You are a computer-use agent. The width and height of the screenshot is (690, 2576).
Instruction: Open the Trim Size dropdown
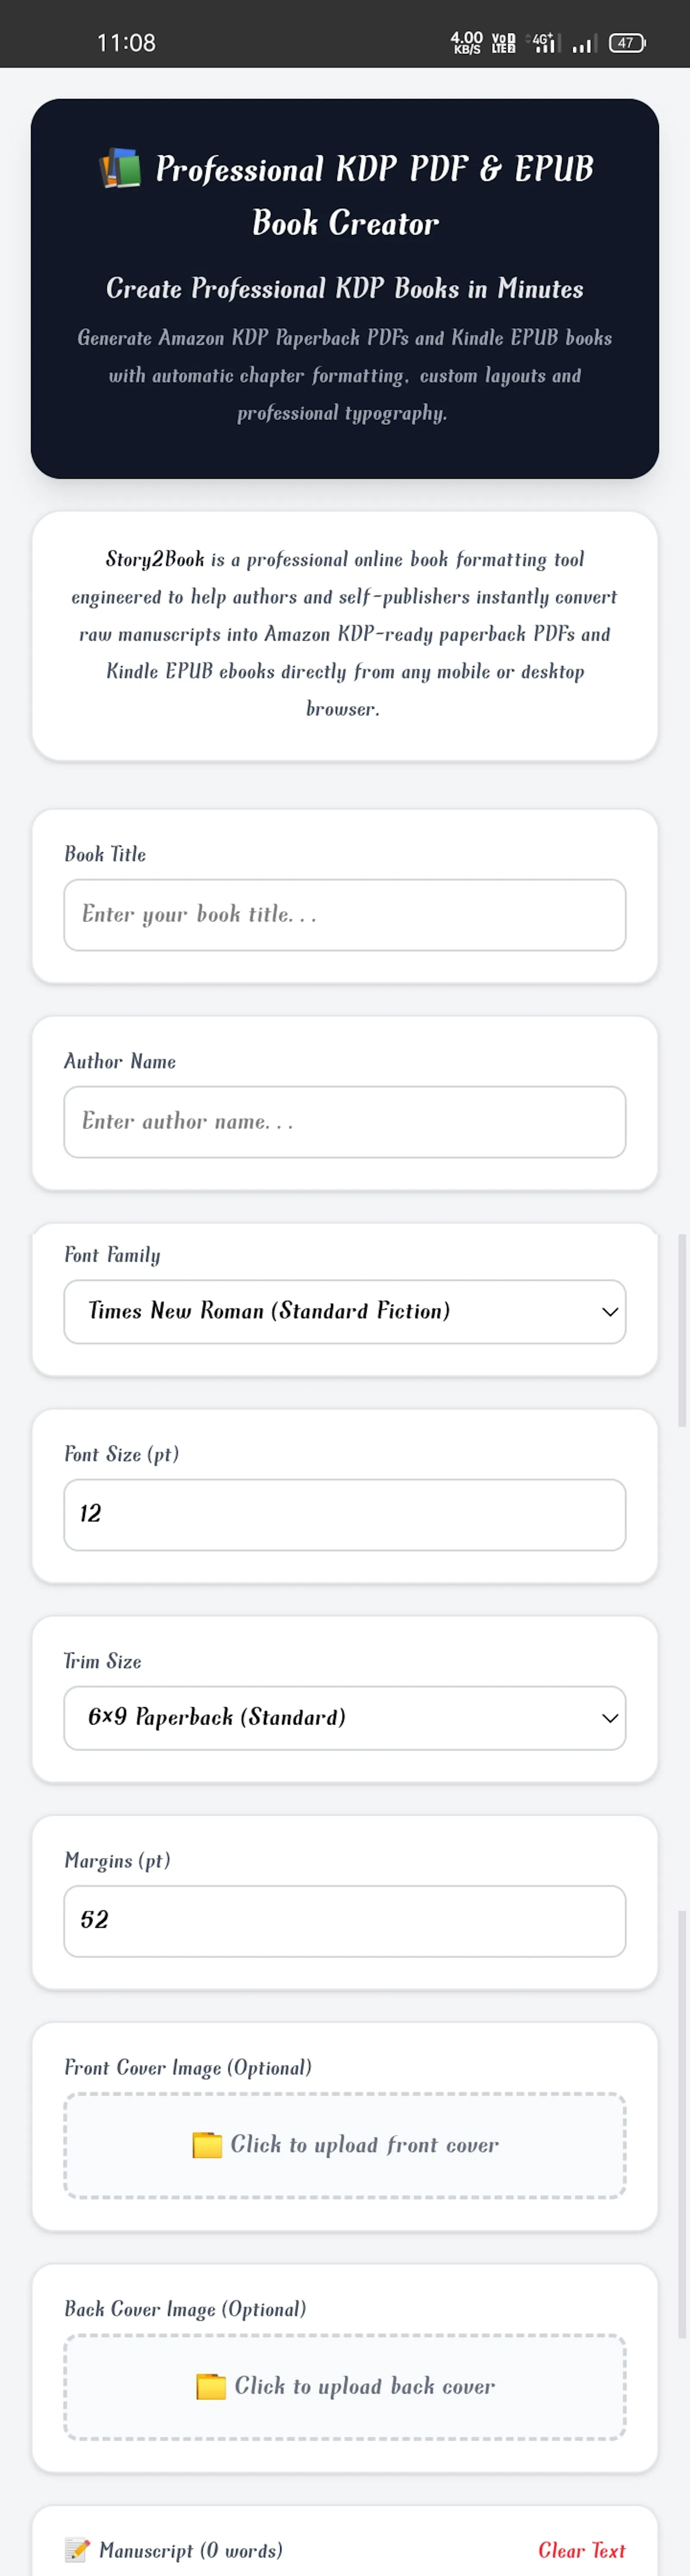345,1718
